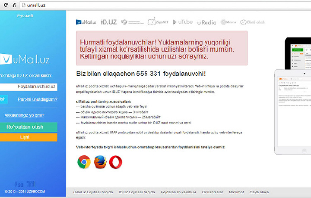Viewport: 311px width, 198px height.
Task: Open Qayta aloqa footer link
Action: (259, 192)
